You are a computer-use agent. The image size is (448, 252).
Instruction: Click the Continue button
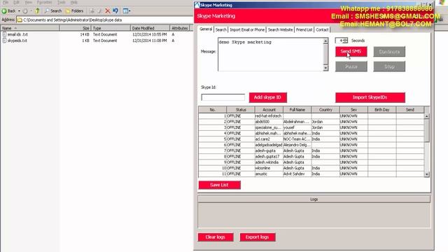(389, 52)
